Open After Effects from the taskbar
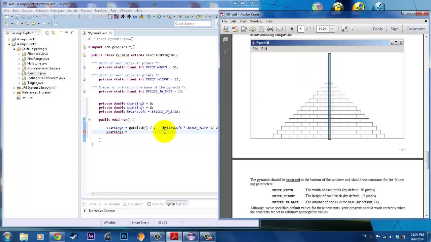431x242 pixels. tap(91, 236)
